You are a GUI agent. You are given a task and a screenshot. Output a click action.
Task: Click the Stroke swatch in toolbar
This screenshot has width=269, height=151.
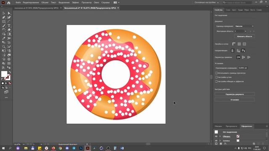8,78
